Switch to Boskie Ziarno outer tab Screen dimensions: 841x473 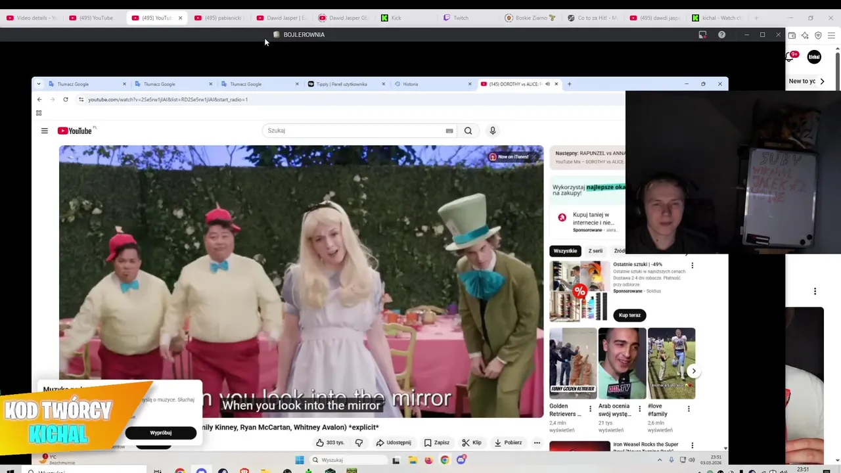pyautogui.click(x=530, y=18)
